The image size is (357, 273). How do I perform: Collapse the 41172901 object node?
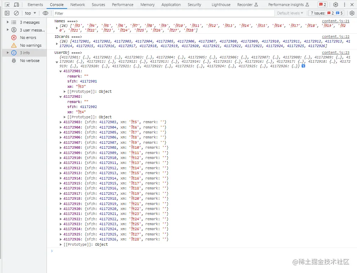(60, 71)
